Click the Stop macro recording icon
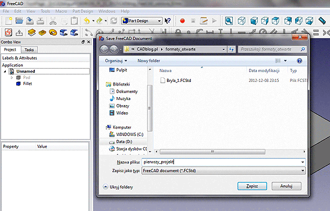Image resolution: width=330 pixels, height=211 pixels. point(193,21)
